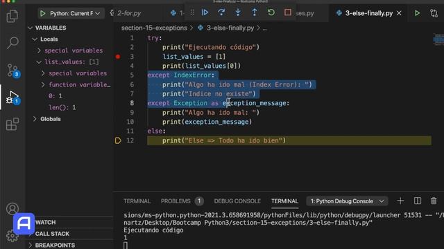Open the Python Debug Console terminal selector
This screenshot has height=249, width=444.
(347, 201)
